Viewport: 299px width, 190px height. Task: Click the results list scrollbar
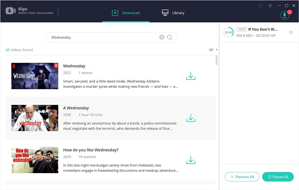(216, 60)
